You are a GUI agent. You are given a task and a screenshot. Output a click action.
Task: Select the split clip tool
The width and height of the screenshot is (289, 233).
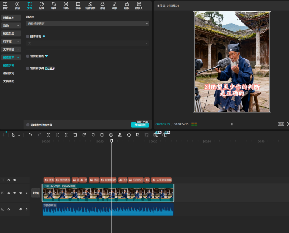click(x=48, y=135)
